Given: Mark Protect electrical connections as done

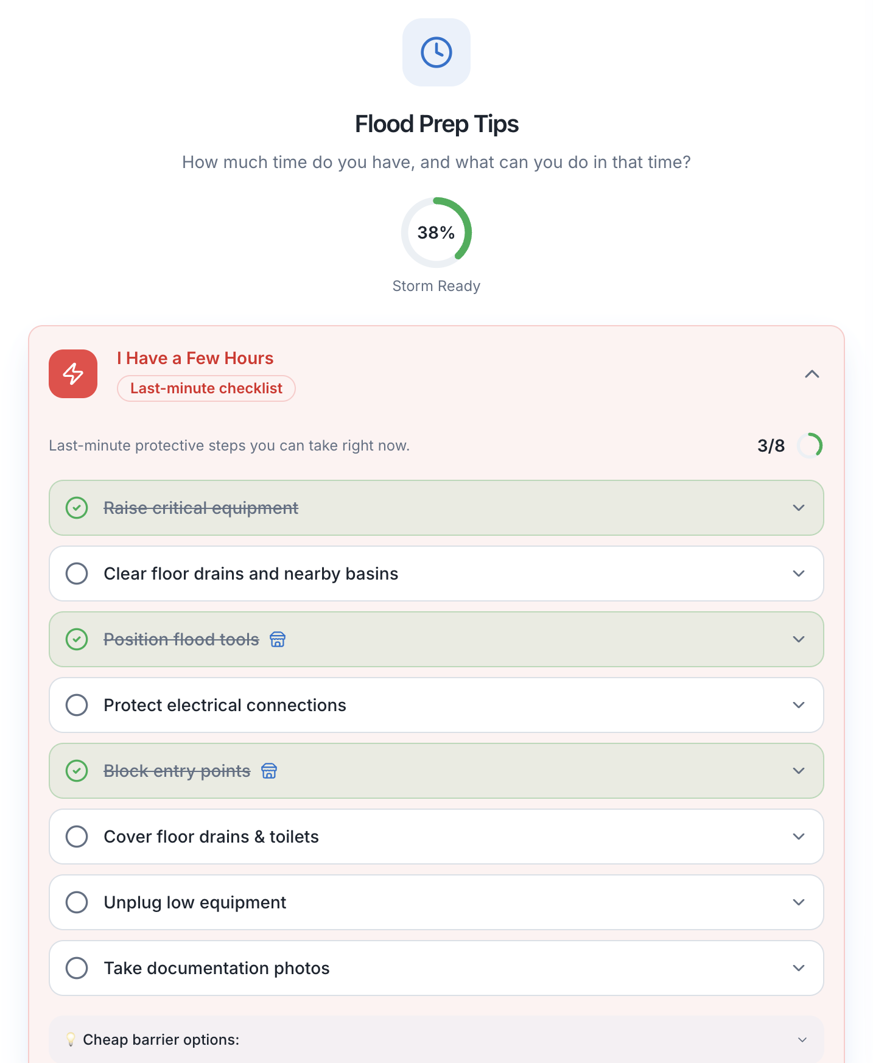Looking at the screenshot, I should (x=77, y=705).
